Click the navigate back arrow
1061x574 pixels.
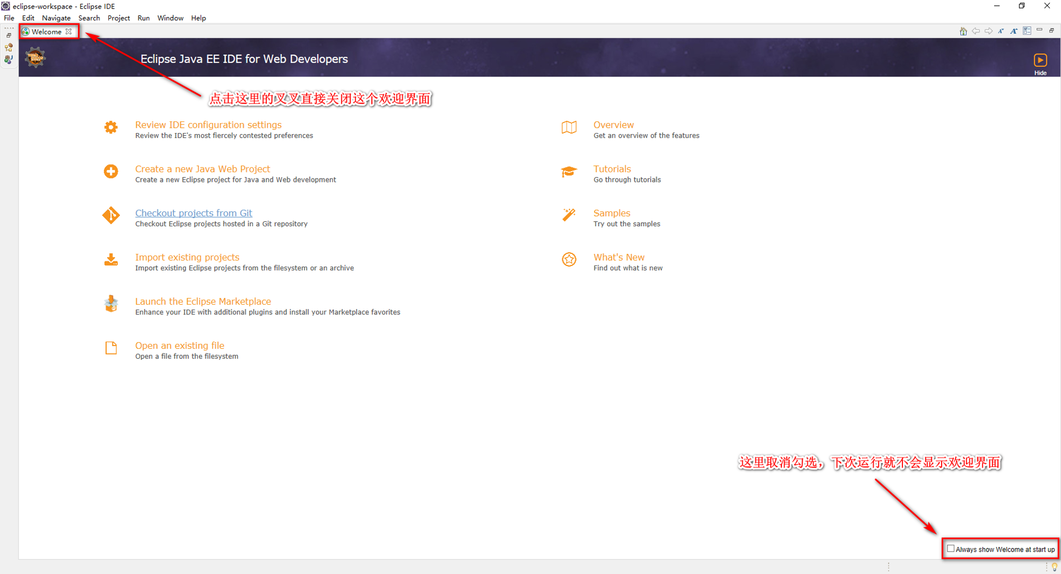coord(976,31)
